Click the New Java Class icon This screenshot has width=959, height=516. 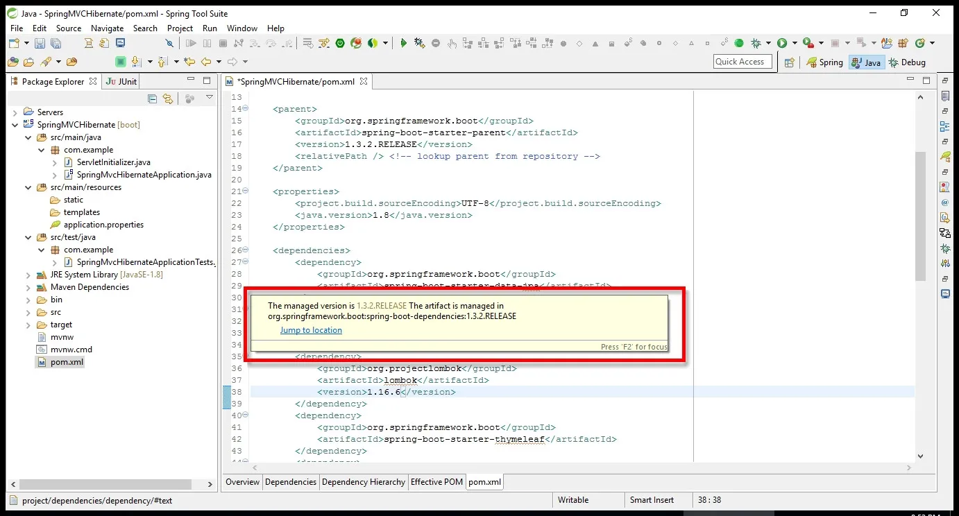pos(920,43)
